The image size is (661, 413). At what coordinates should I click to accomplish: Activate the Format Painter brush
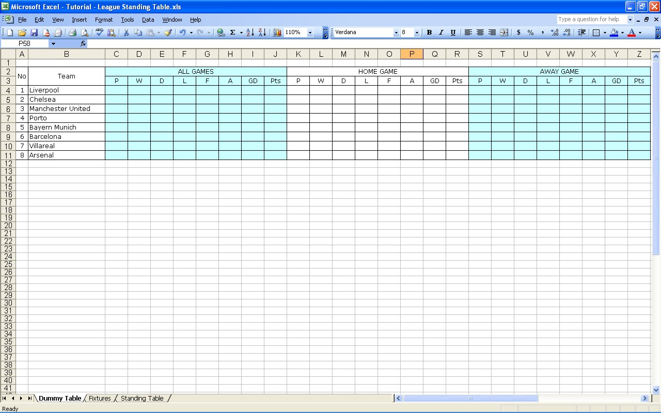[168, 33]
